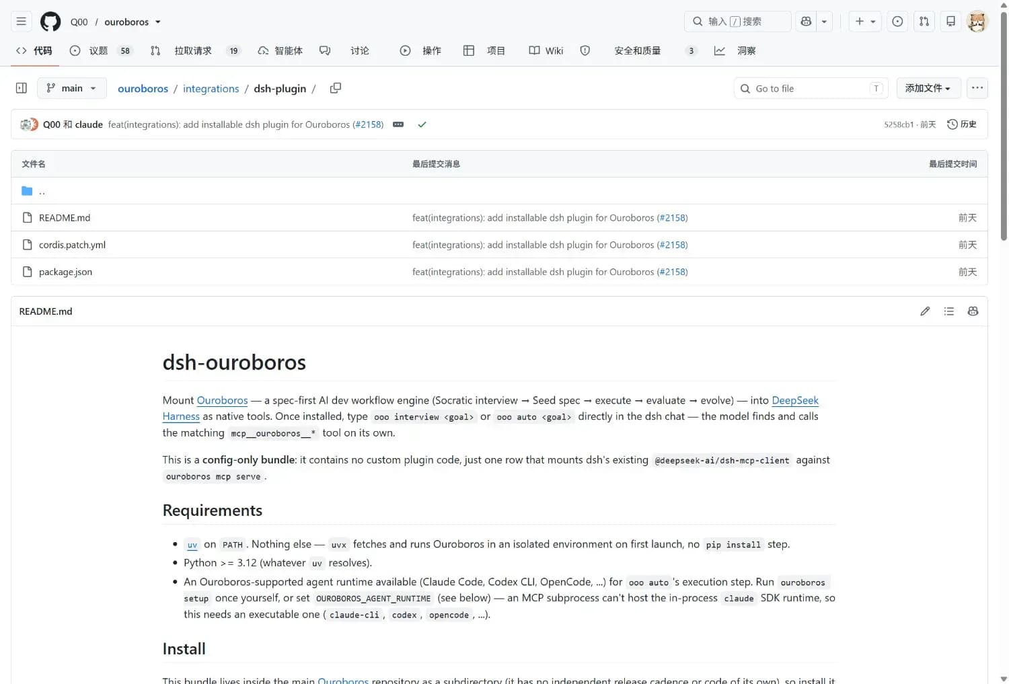Open the README.md file
Screen dimensions: 1009x684
click(x=65, y=218)
